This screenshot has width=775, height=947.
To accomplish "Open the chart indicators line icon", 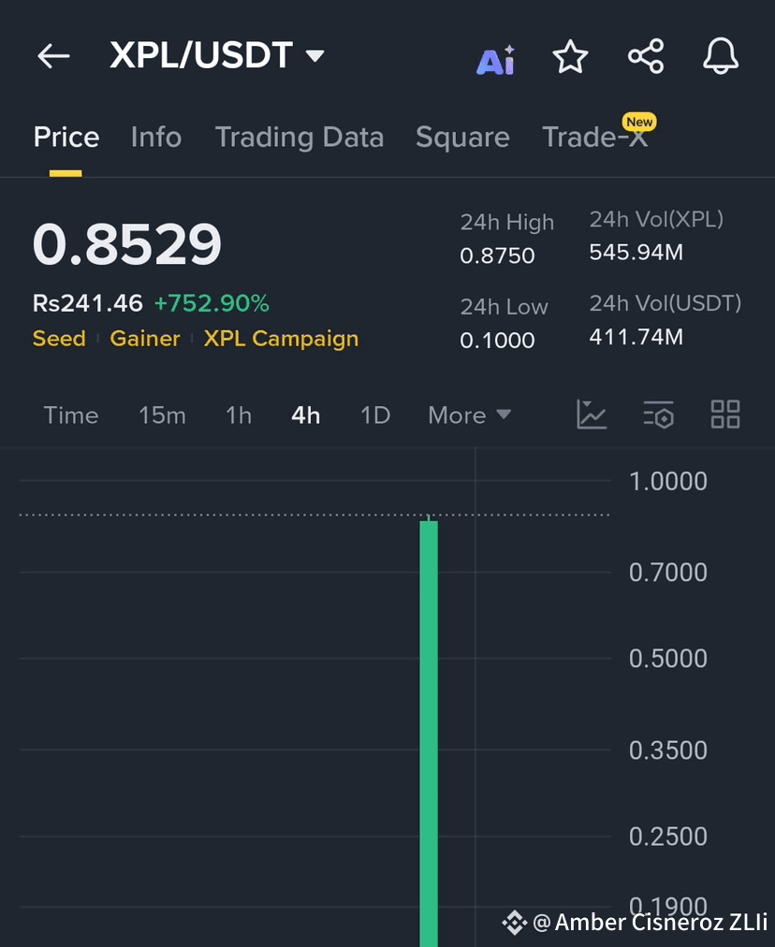I will [x=592, y=415].
